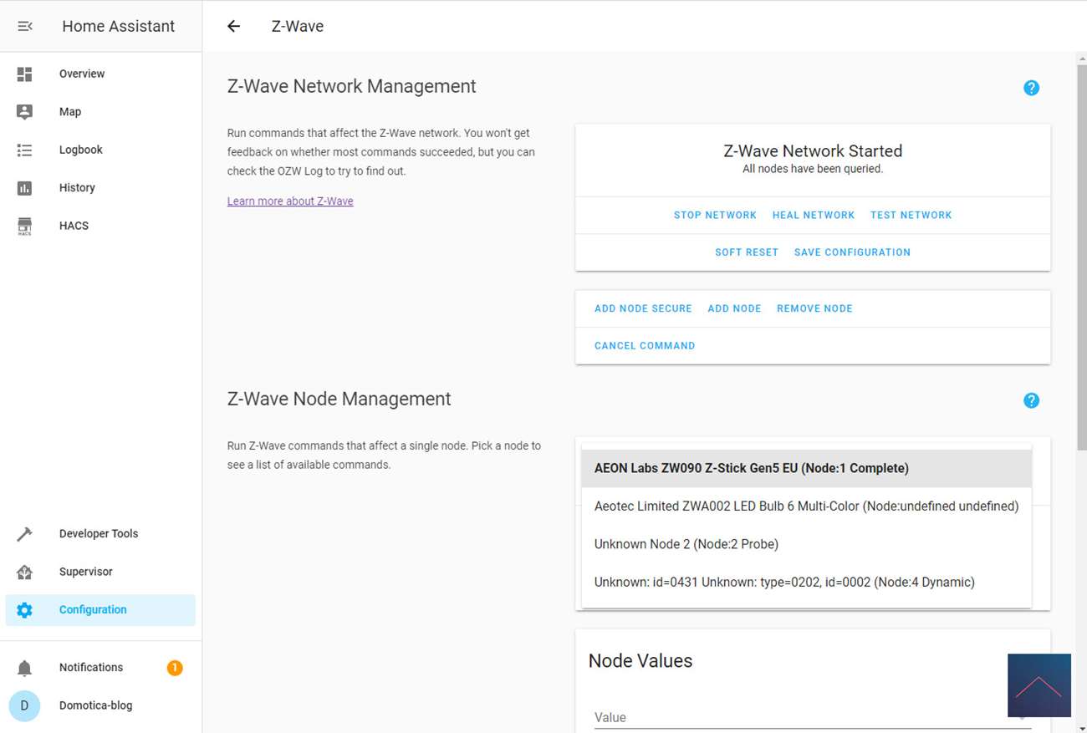1087x733 pixels.
Task: Collapse the sidebar using the menu icon
Action: pos(25,26)
